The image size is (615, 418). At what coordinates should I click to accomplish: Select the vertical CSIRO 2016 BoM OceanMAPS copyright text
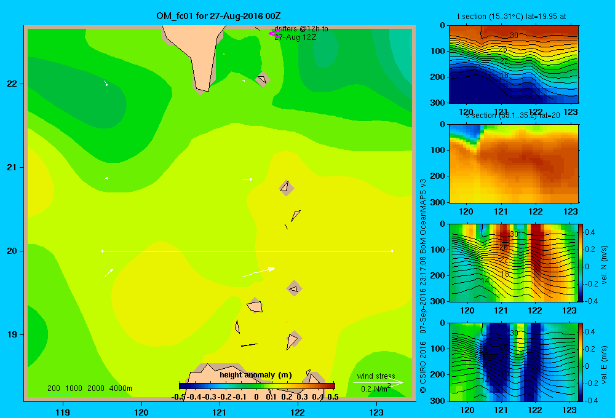423,286
